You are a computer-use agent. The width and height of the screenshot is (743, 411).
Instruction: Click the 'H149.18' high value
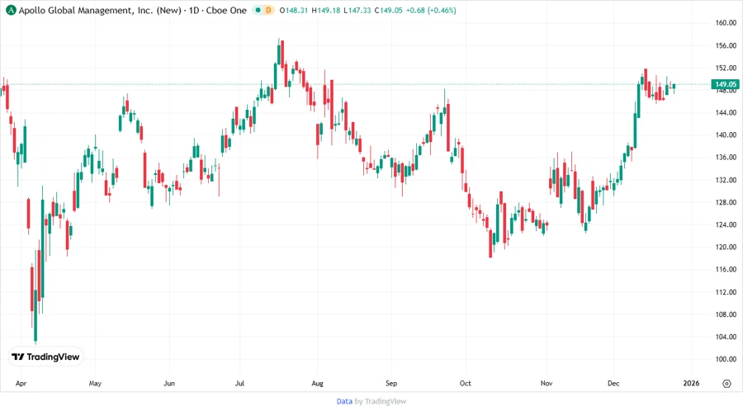click(326, 10)
